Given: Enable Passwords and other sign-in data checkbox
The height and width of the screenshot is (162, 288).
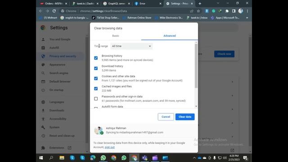Looking at the screenshot, I should coord(96,99).
